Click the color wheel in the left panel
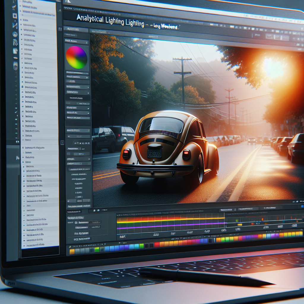This screenshot has width=304, height=304. pyautogui.click(x=76, y=57)
